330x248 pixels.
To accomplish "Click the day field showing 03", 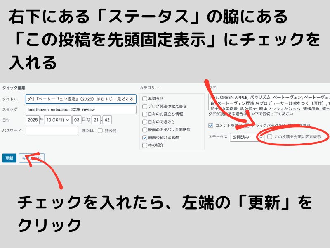I will tap(77, 120).
